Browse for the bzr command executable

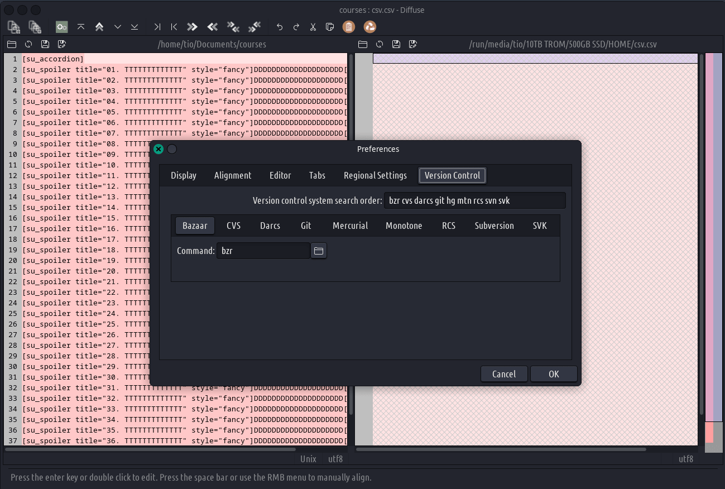[x=319, y=251]
